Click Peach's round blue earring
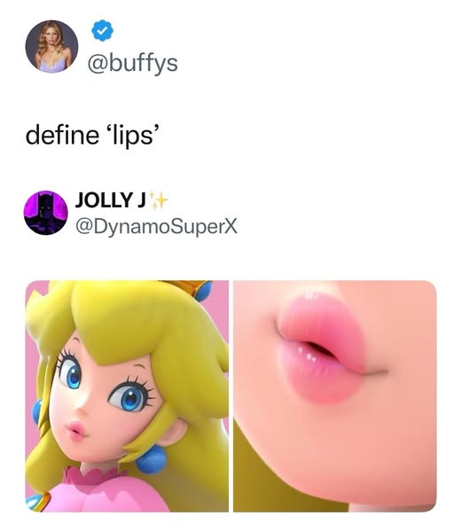 pos(152,459)
